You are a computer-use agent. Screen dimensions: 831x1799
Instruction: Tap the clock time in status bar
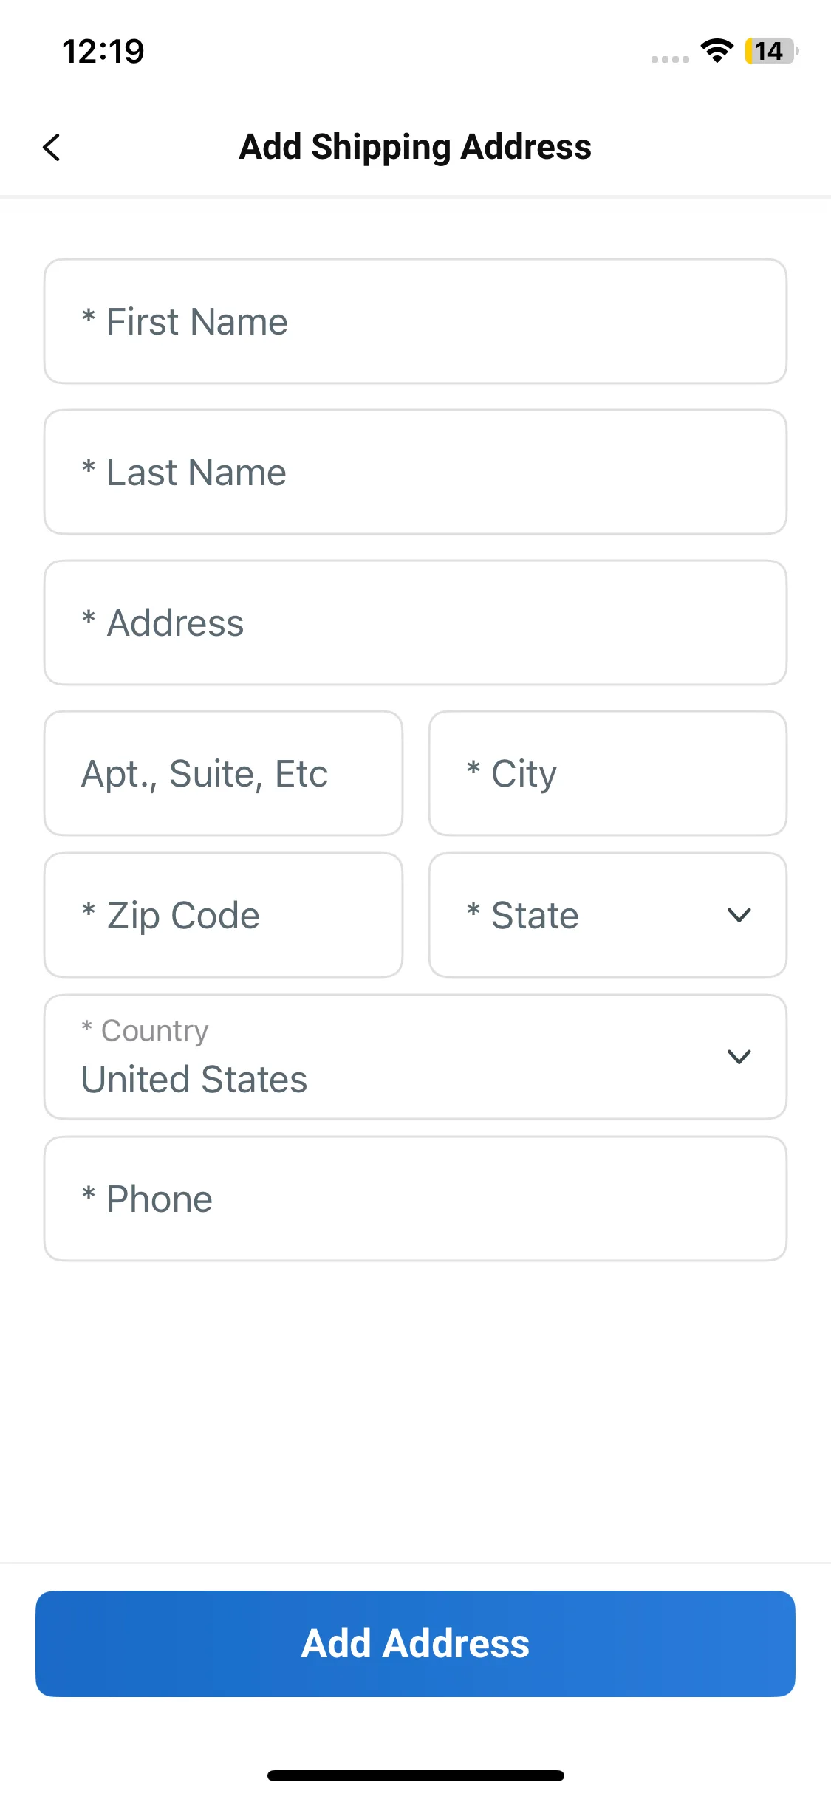(103, 51)
